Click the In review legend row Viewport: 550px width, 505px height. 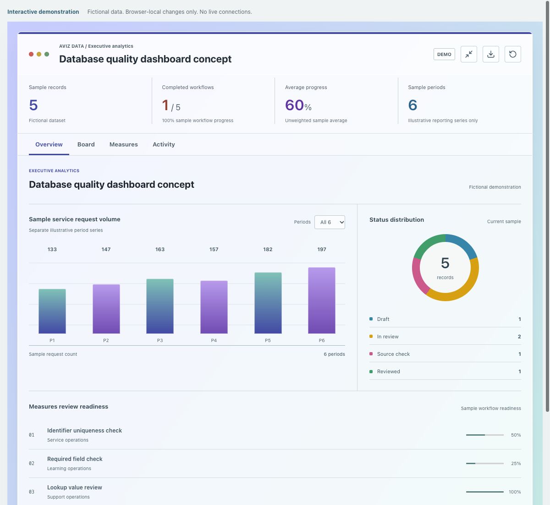tap(445, 337)
